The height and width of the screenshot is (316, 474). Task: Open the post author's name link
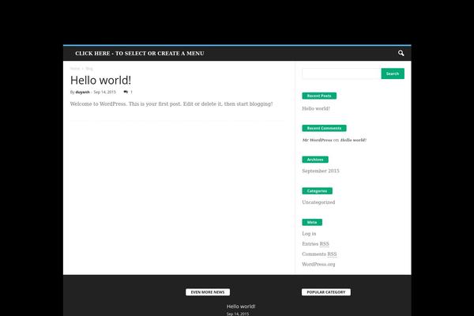(82, 92)
